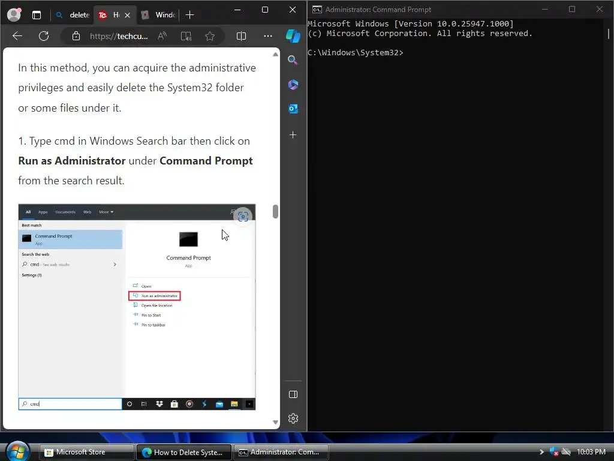Click the C:\Windows\System32> prompt line
This screenshot has width=614, height=461.
[x=355, y=53]
